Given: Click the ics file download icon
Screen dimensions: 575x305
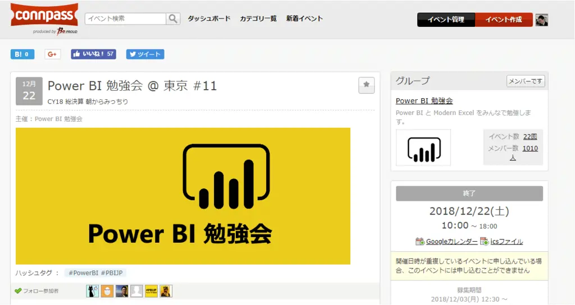Looking at the screenshot, I should pos(485,242).
